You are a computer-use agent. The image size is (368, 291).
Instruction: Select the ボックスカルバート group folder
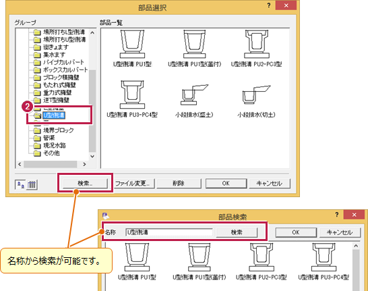tap(61, 70)
